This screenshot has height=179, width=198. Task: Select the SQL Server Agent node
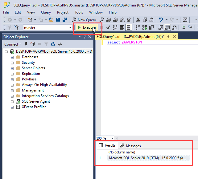coord(36,101)
